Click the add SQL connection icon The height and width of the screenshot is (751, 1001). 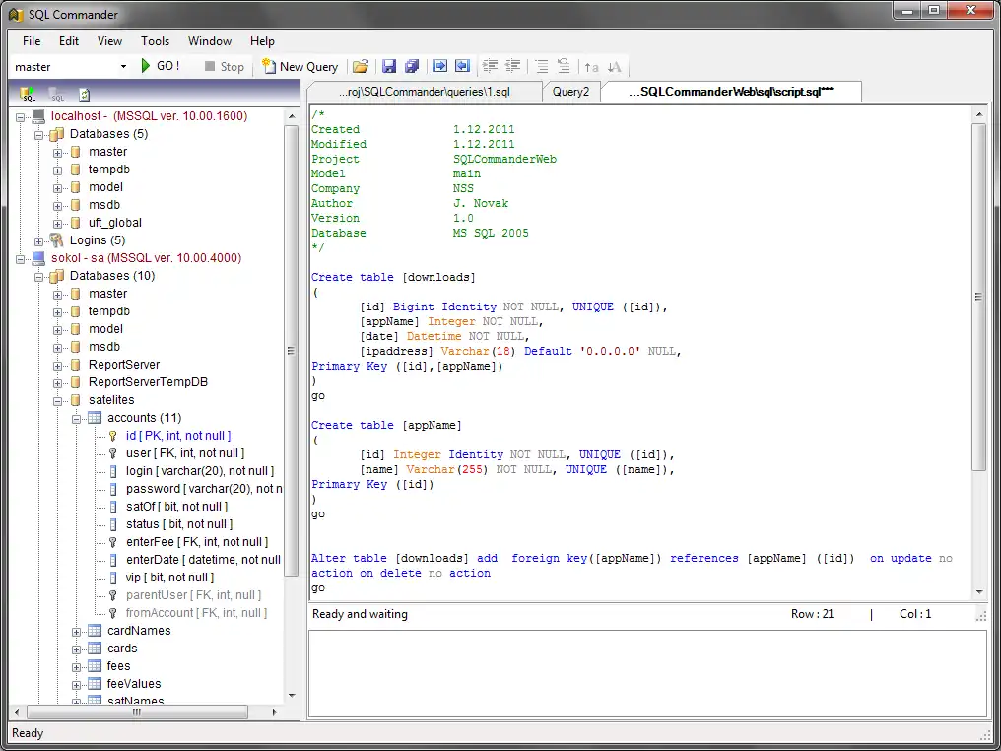[x=29, y=95]
